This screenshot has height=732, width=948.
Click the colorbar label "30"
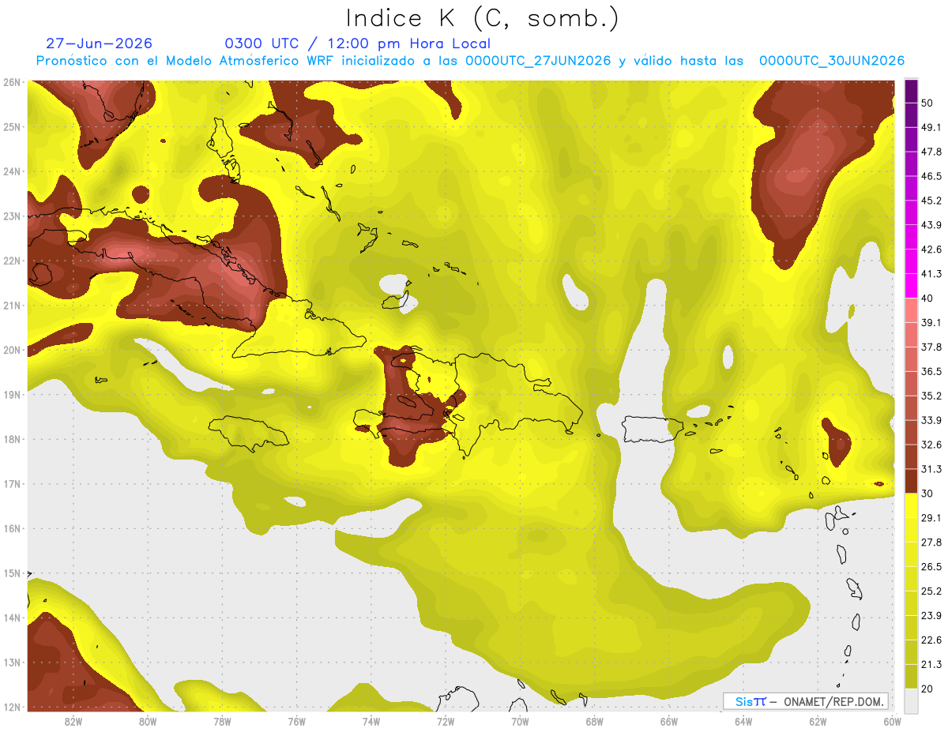pos(928,494)
